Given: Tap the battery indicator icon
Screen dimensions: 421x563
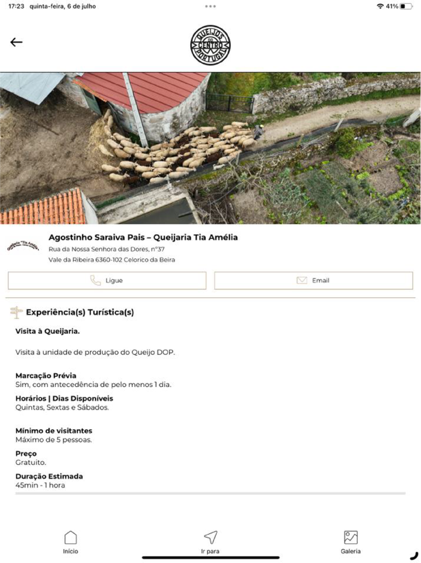Looking at the screenshot, I should [406, 6].
